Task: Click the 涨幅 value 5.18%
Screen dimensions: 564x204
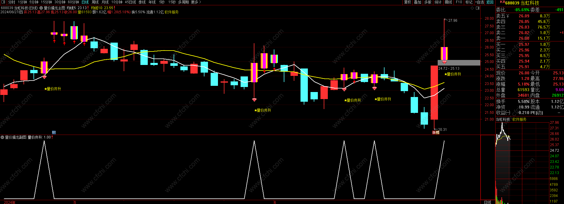Action: coord(523,84)
